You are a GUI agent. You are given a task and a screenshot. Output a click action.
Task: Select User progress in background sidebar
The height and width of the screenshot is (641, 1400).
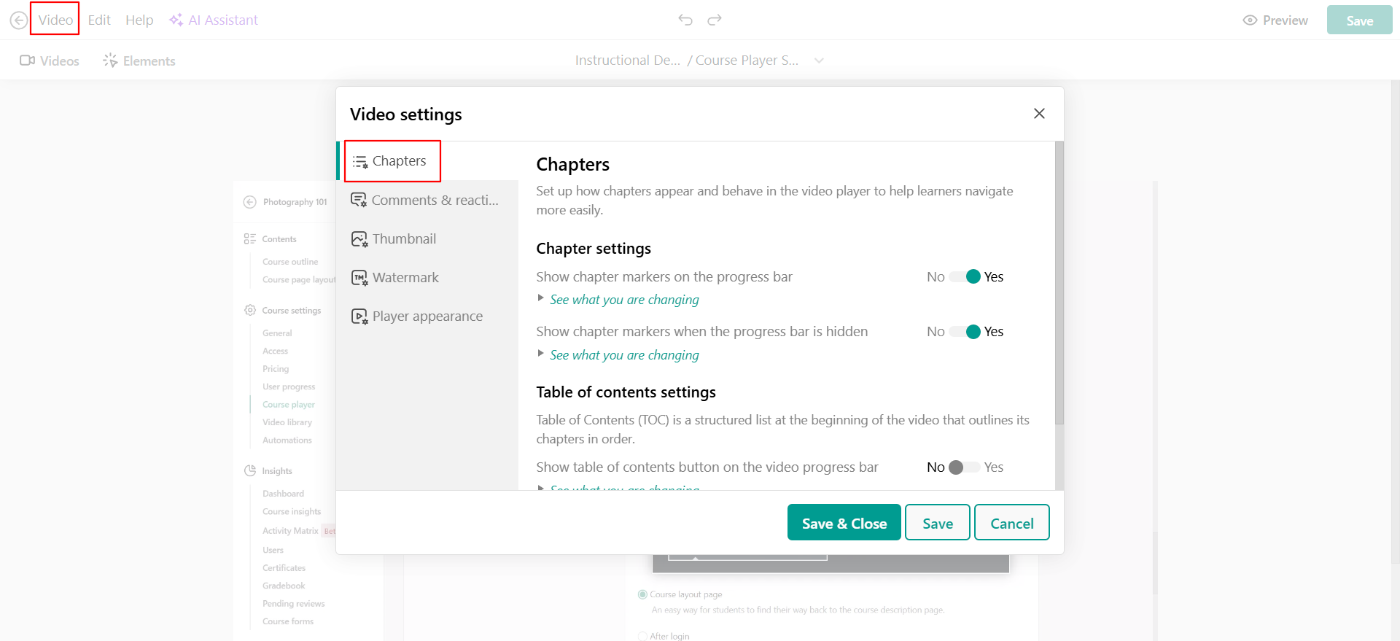click(x=289, y=386)
